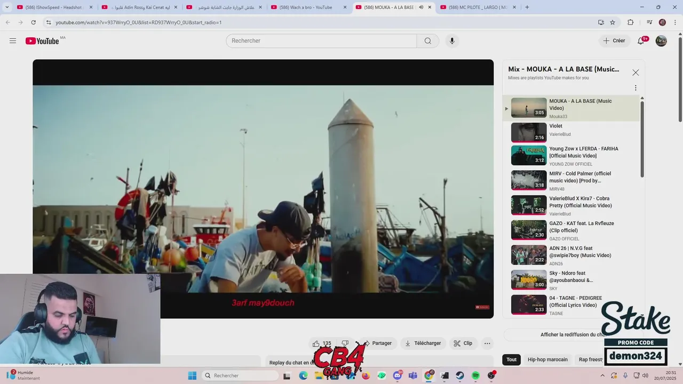This screenshot has height=384, width=683.
Task: View site information icon in address bar
Action: click(x=49, y=22)
